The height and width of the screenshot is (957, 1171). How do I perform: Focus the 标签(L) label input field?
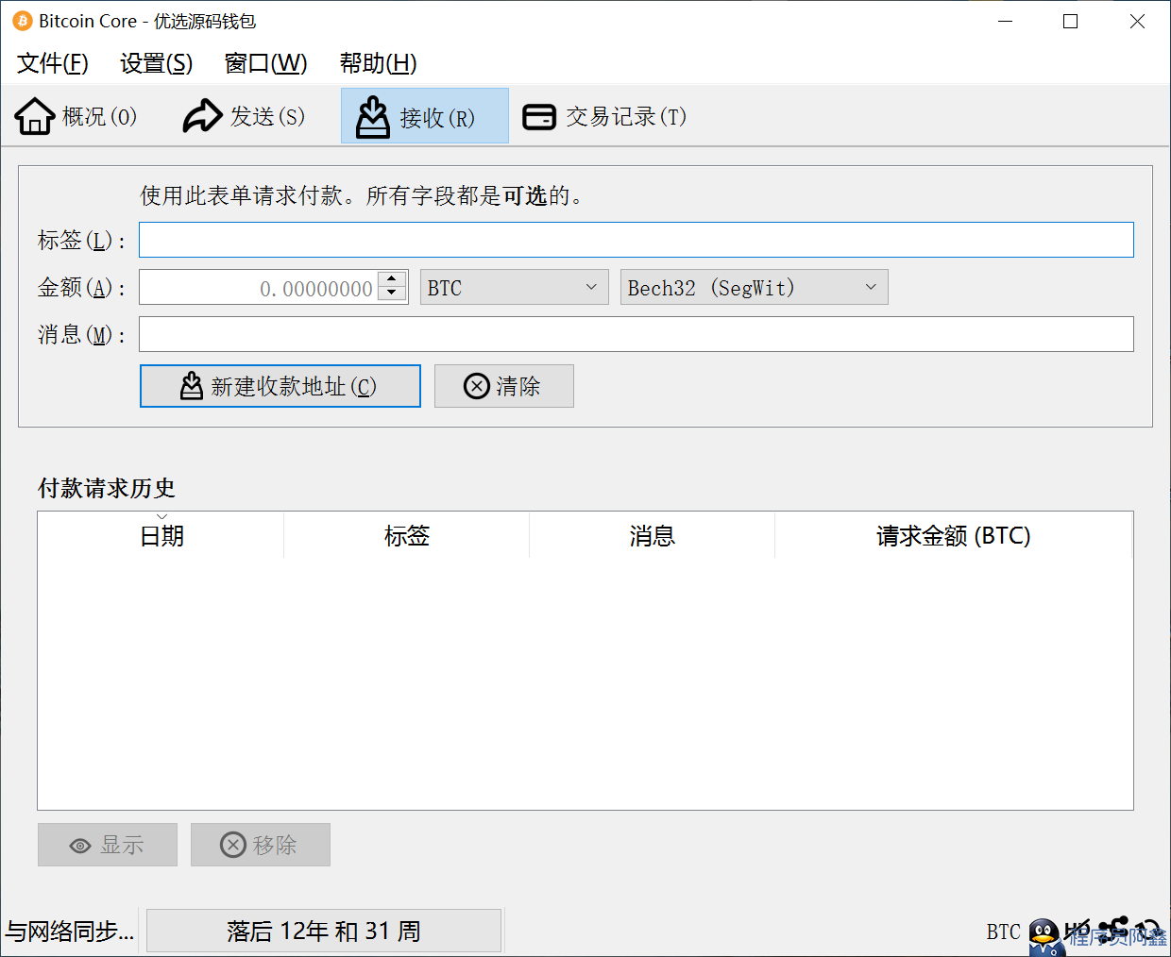point(636,240)
